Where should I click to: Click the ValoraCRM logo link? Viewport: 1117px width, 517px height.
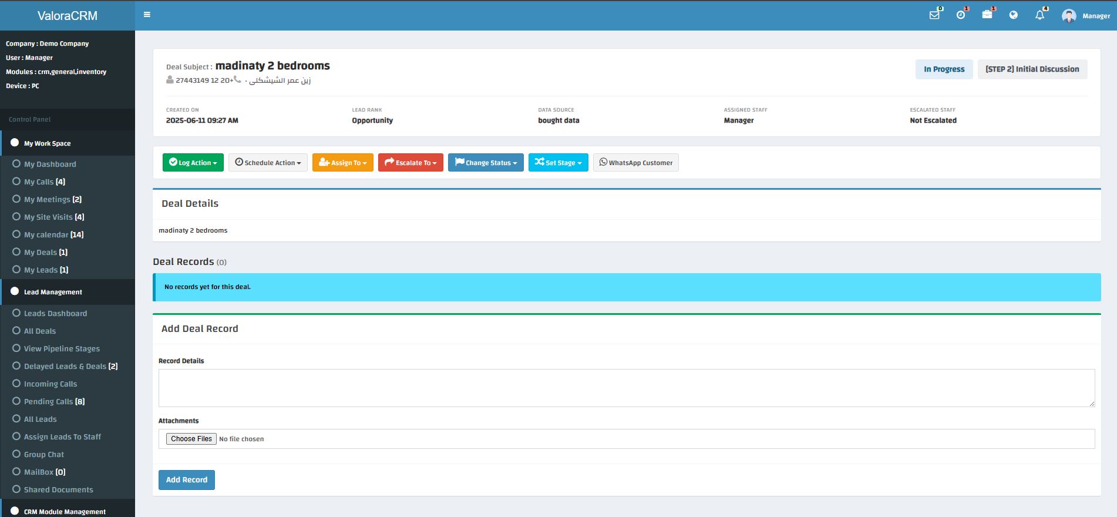pos(68,16)
